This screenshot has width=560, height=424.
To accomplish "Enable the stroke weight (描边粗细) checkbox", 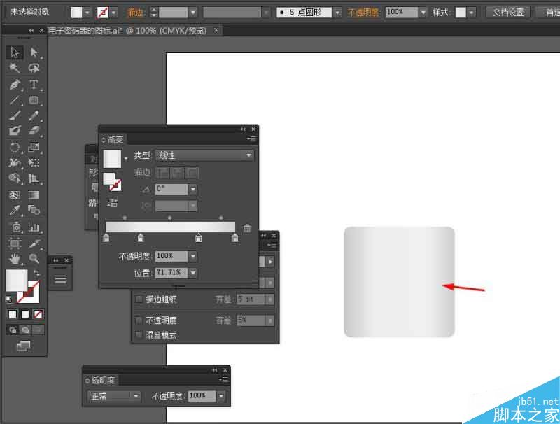I will click(139, 299).
